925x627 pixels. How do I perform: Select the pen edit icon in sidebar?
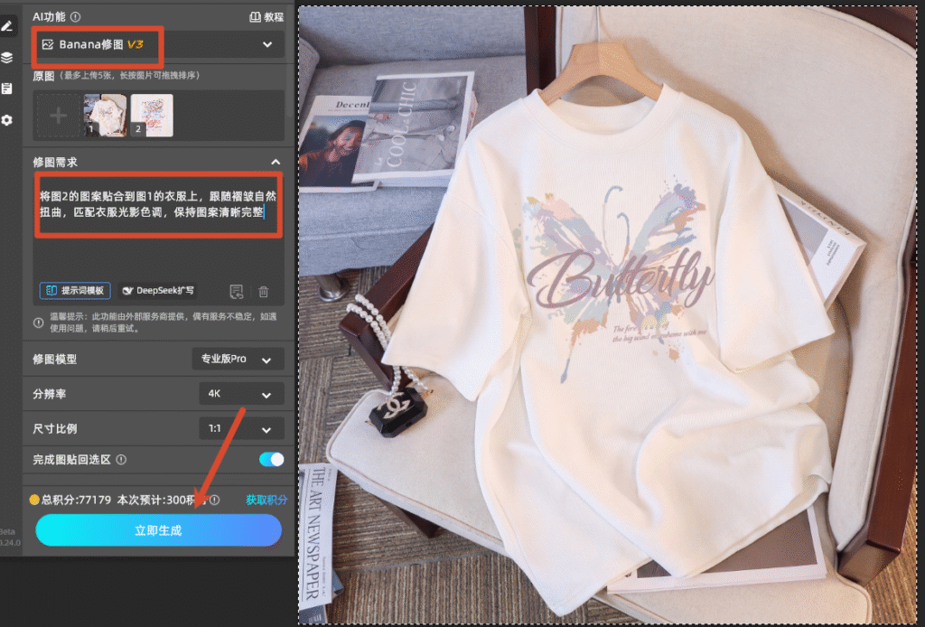click(x=7, y=24)
